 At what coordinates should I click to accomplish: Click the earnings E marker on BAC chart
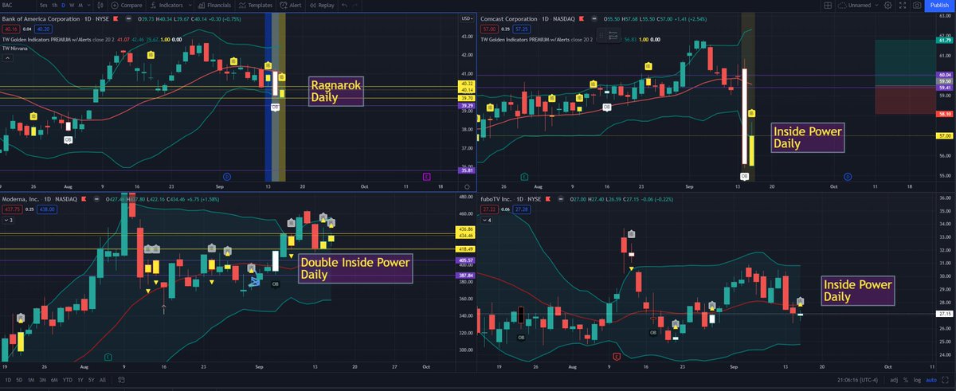click(427, 177)
